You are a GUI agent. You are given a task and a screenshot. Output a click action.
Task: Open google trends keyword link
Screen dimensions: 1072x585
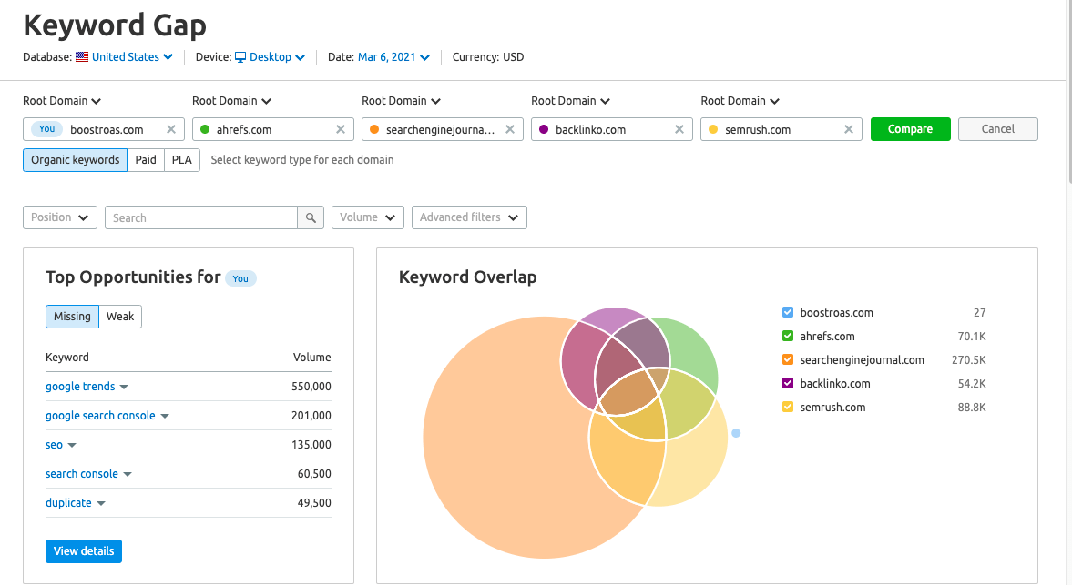click(x=80, y=387)
